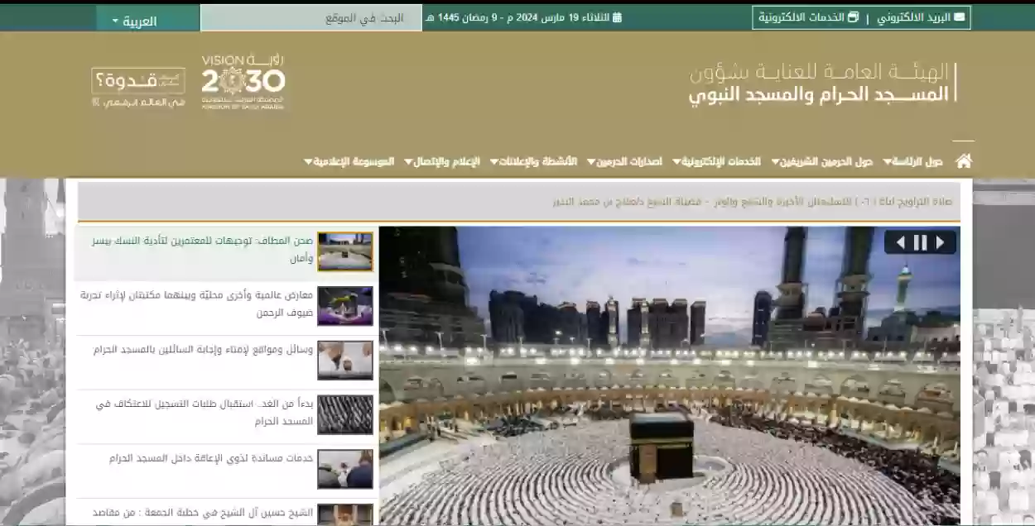Pause the image slideshow
Viewport: 1035px width, 526px height.
[920, 242]
